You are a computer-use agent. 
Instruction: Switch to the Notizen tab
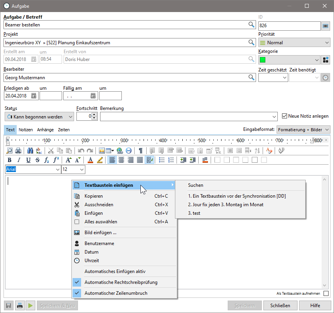[x=26, y=130]
